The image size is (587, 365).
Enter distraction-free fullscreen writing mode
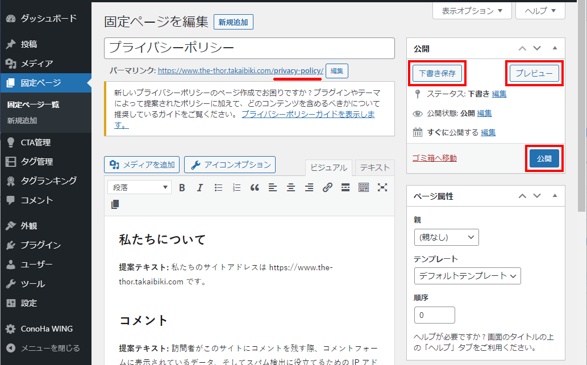382,187
